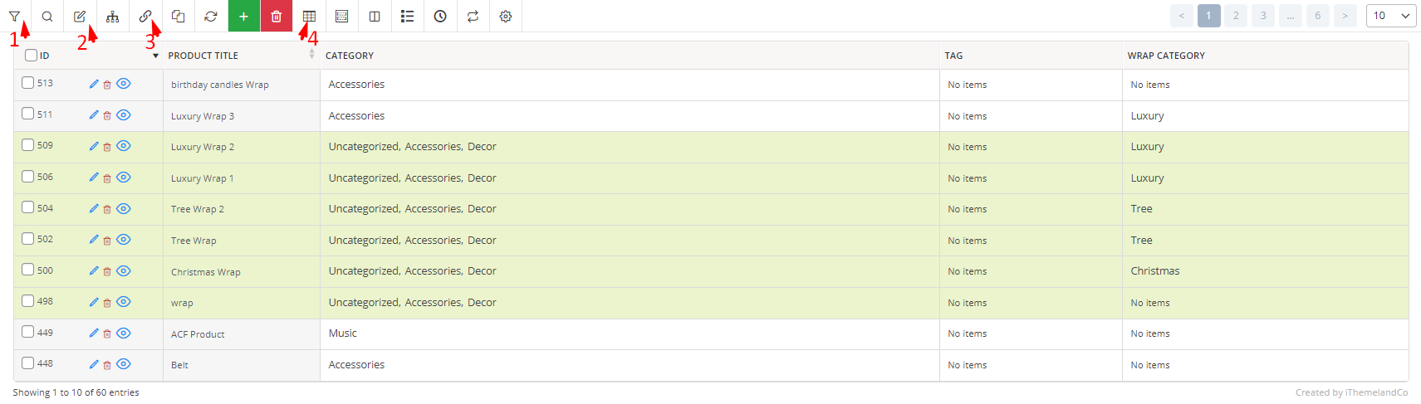Click the green plus add button
Viewport: 1421px width, 404px height.
243,16
